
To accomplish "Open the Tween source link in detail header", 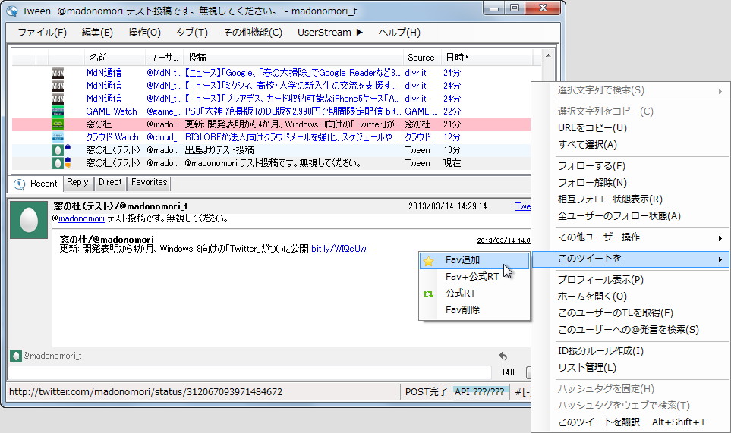I will [522, 206].
